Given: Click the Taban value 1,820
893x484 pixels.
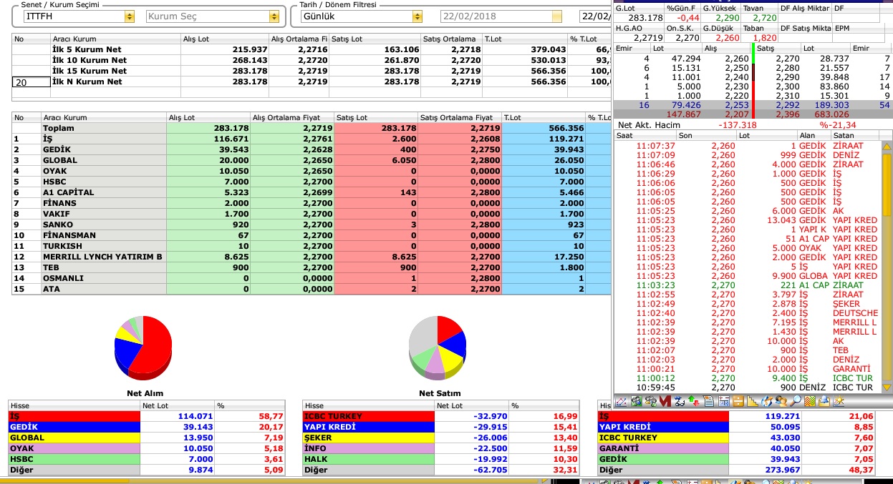Looking at the screenshot, I should tap(764, 38).
